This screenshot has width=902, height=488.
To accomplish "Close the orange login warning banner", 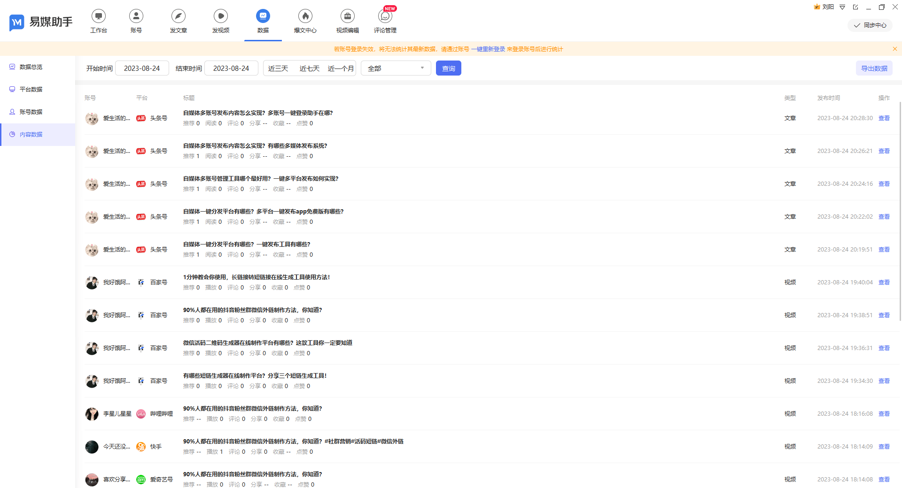I will pos(894,49).
